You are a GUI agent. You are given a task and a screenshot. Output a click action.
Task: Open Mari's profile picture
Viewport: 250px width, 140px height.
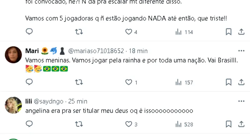14,55
